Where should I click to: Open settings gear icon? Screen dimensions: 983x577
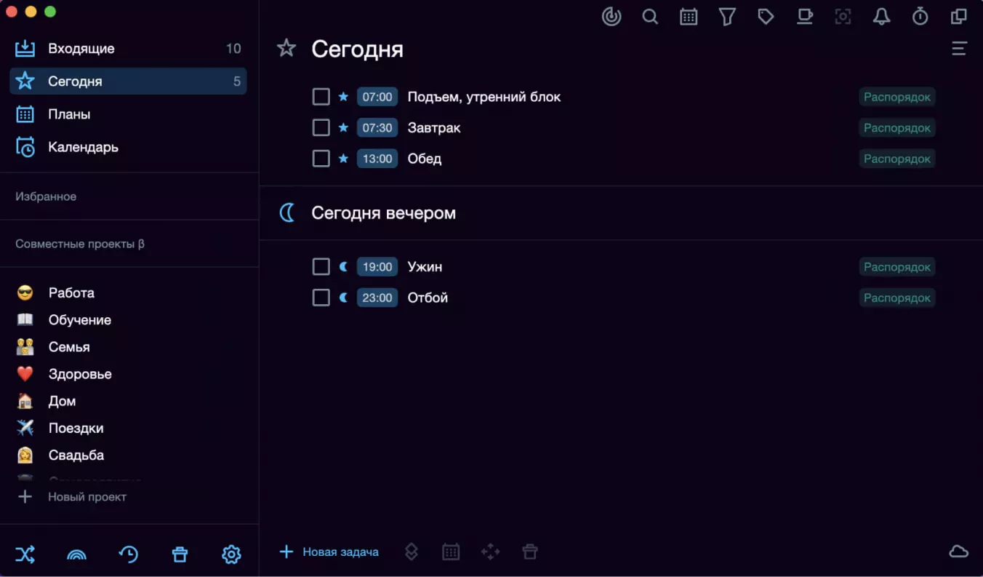tap(231, 554)
